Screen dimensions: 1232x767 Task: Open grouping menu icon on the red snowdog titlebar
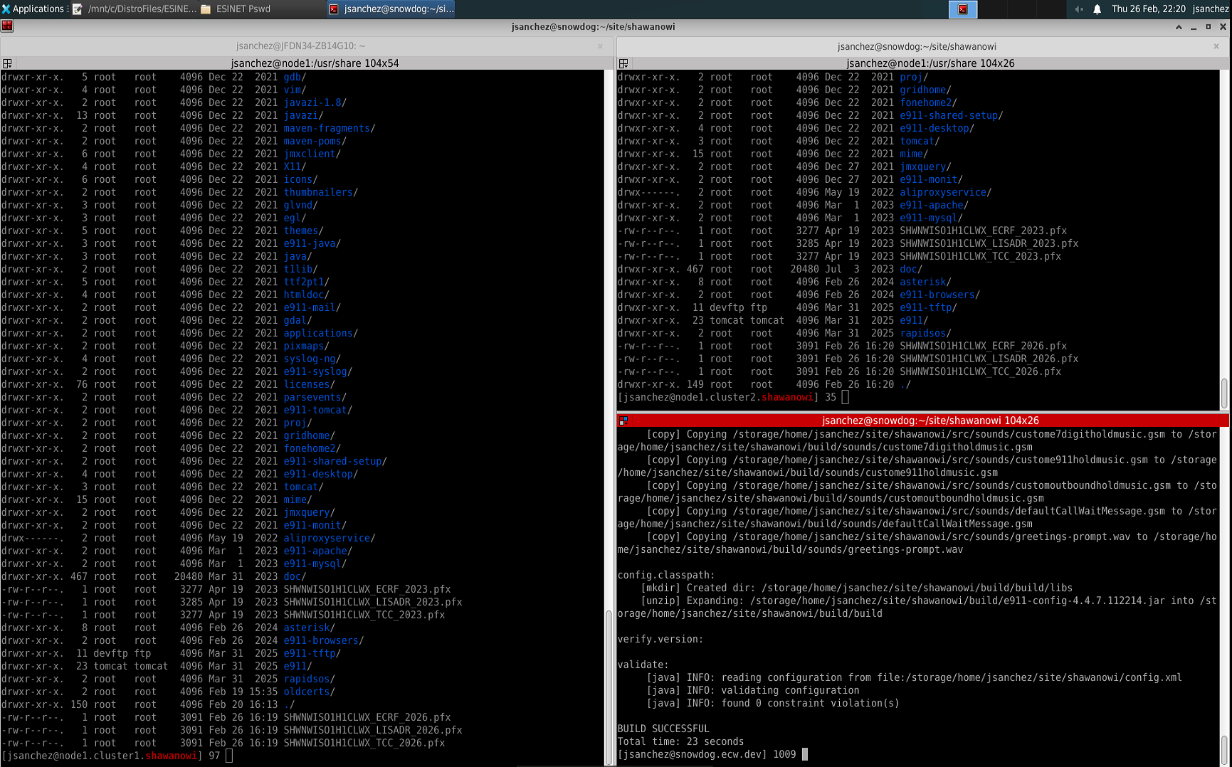pos(623,420)
